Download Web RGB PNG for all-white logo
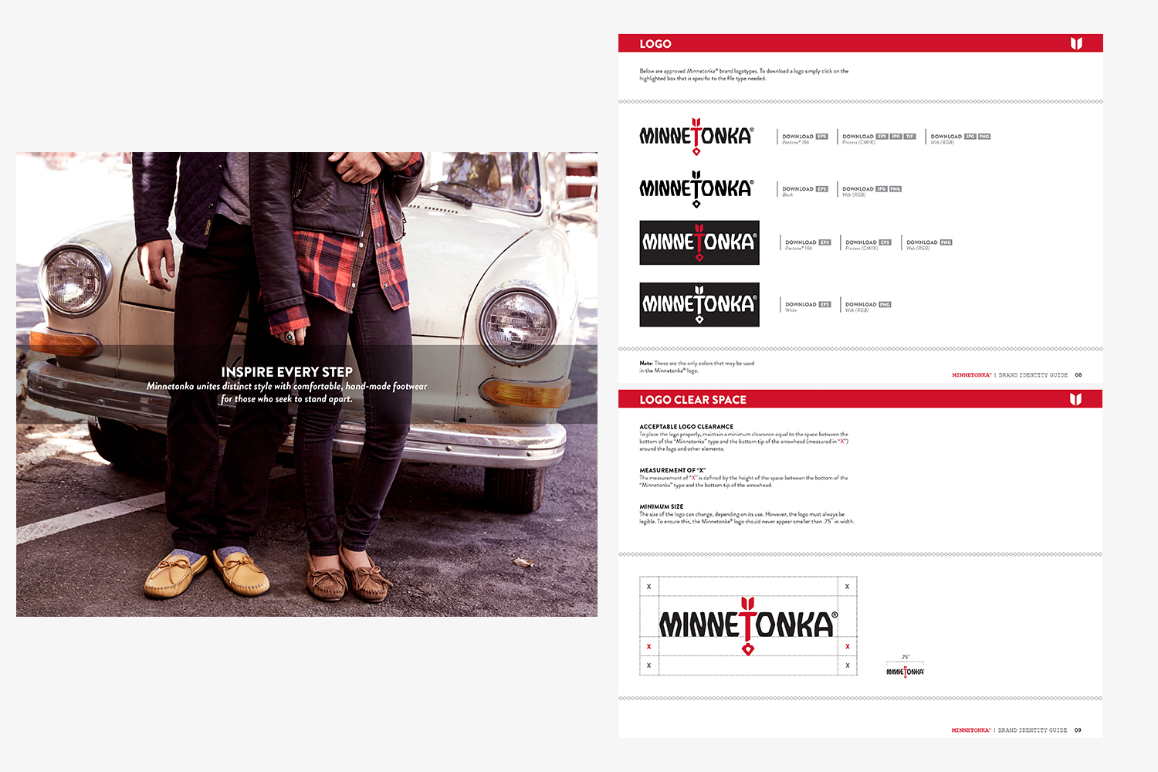This screenshot has width=1158, height=772. click(x=885, y=304)
